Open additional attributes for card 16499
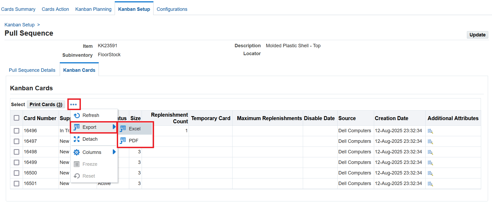 [430, 163]
